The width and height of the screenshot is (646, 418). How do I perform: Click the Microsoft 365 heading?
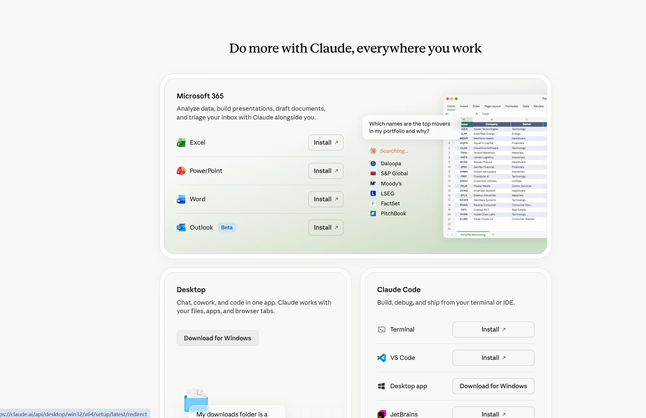coord(200,96)
